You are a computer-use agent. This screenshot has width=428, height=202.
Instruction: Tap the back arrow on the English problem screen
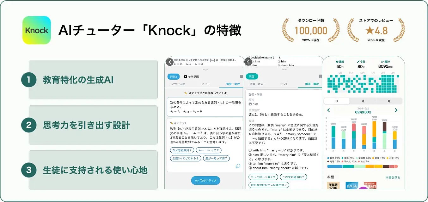click(248, 62)
